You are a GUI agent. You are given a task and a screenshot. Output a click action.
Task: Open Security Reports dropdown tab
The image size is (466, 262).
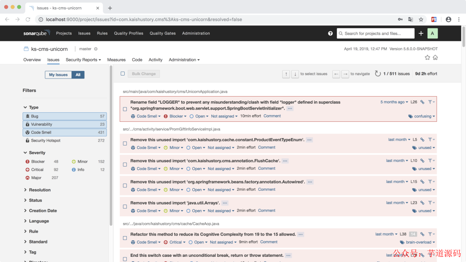(x=83, y=60)
